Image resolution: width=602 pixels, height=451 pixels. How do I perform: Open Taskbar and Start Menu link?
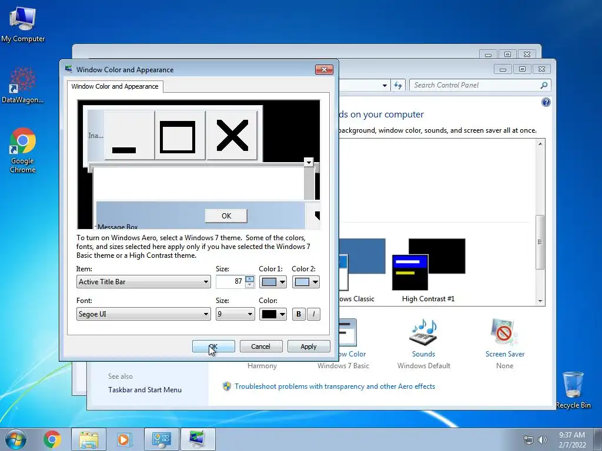pyautogui.click(x=145, y=390)
